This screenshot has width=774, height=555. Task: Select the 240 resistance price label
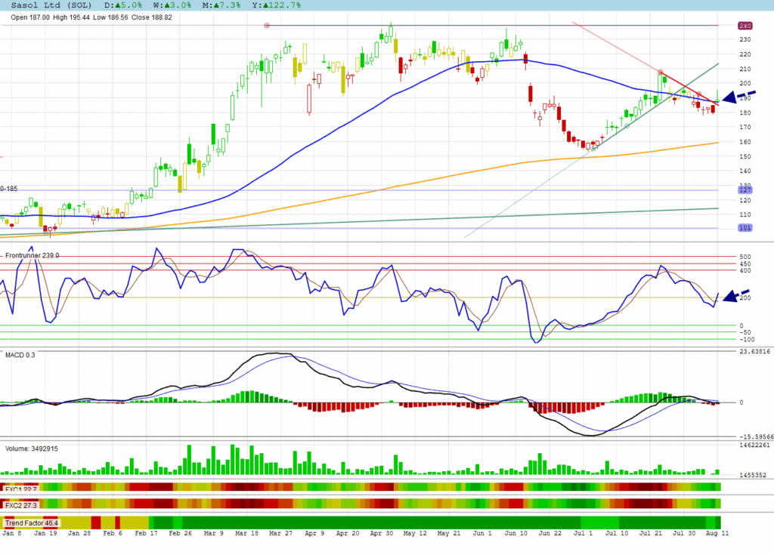(x=745, y=26)
